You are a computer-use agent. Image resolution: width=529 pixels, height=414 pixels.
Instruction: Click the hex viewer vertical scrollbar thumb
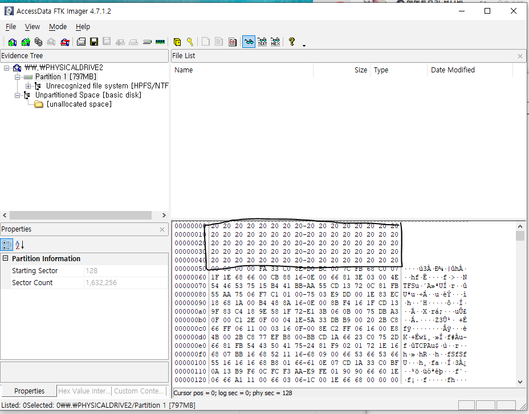(520, 236)
